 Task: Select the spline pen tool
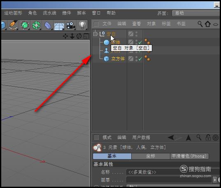pos(14,25)
